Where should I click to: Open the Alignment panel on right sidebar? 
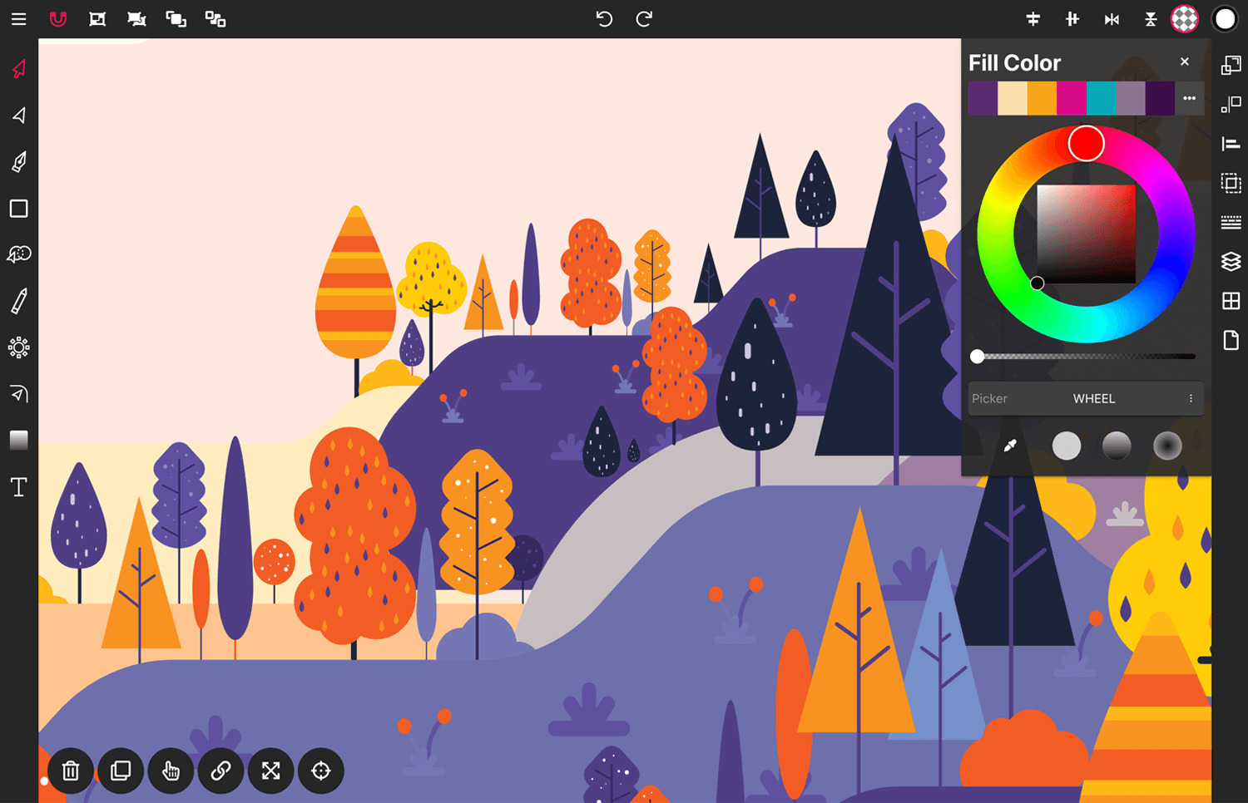click(1231, 143)
